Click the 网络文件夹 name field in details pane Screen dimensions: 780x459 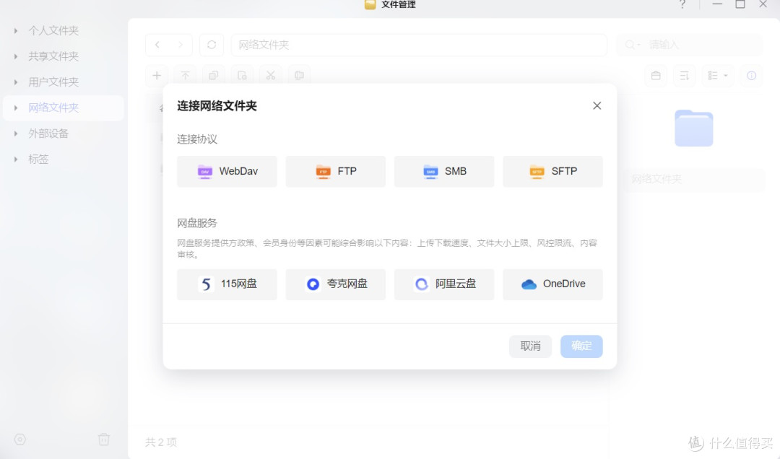tap(694, 179)
